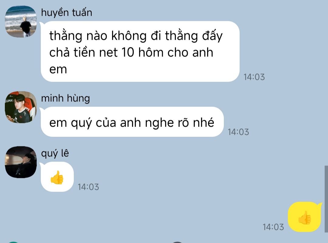Tap the teal icon peeking at bottom-left edge
Viewport: 328px width, 243px height.
[x=13, y=242]
